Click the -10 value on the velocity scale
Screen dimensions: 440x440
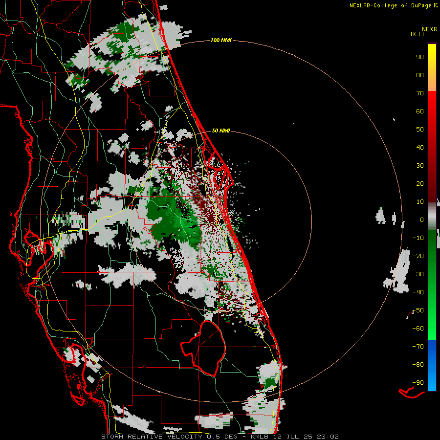point(418,238)
